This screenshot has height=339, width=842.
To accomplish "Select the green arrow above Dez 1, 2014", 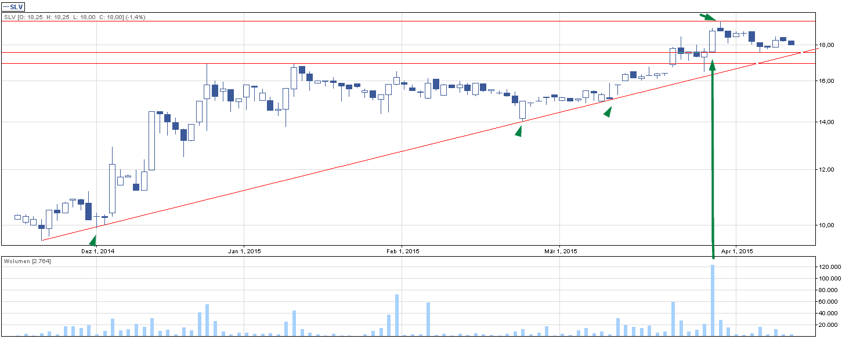I will point(93,240).
